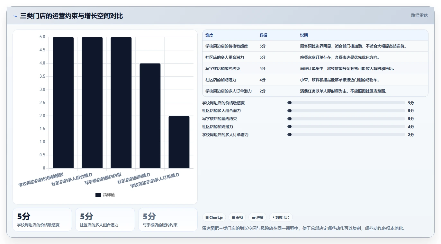Click the 学校周边店的价格敏感度 progress bar

(346, 103)
